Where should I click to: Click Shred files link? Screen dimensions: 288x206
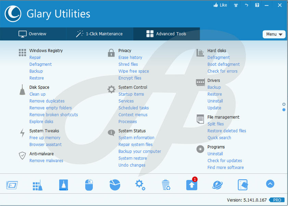[x=128, y=64]
